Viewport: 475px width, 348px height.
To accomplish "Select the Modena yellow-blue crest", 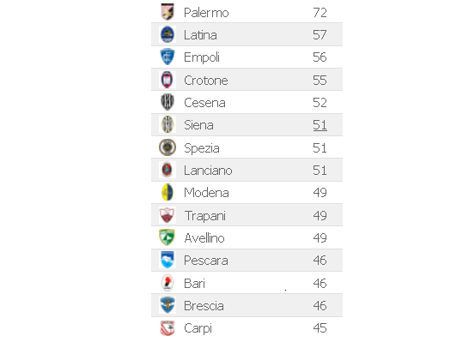I will click(167, 192).
